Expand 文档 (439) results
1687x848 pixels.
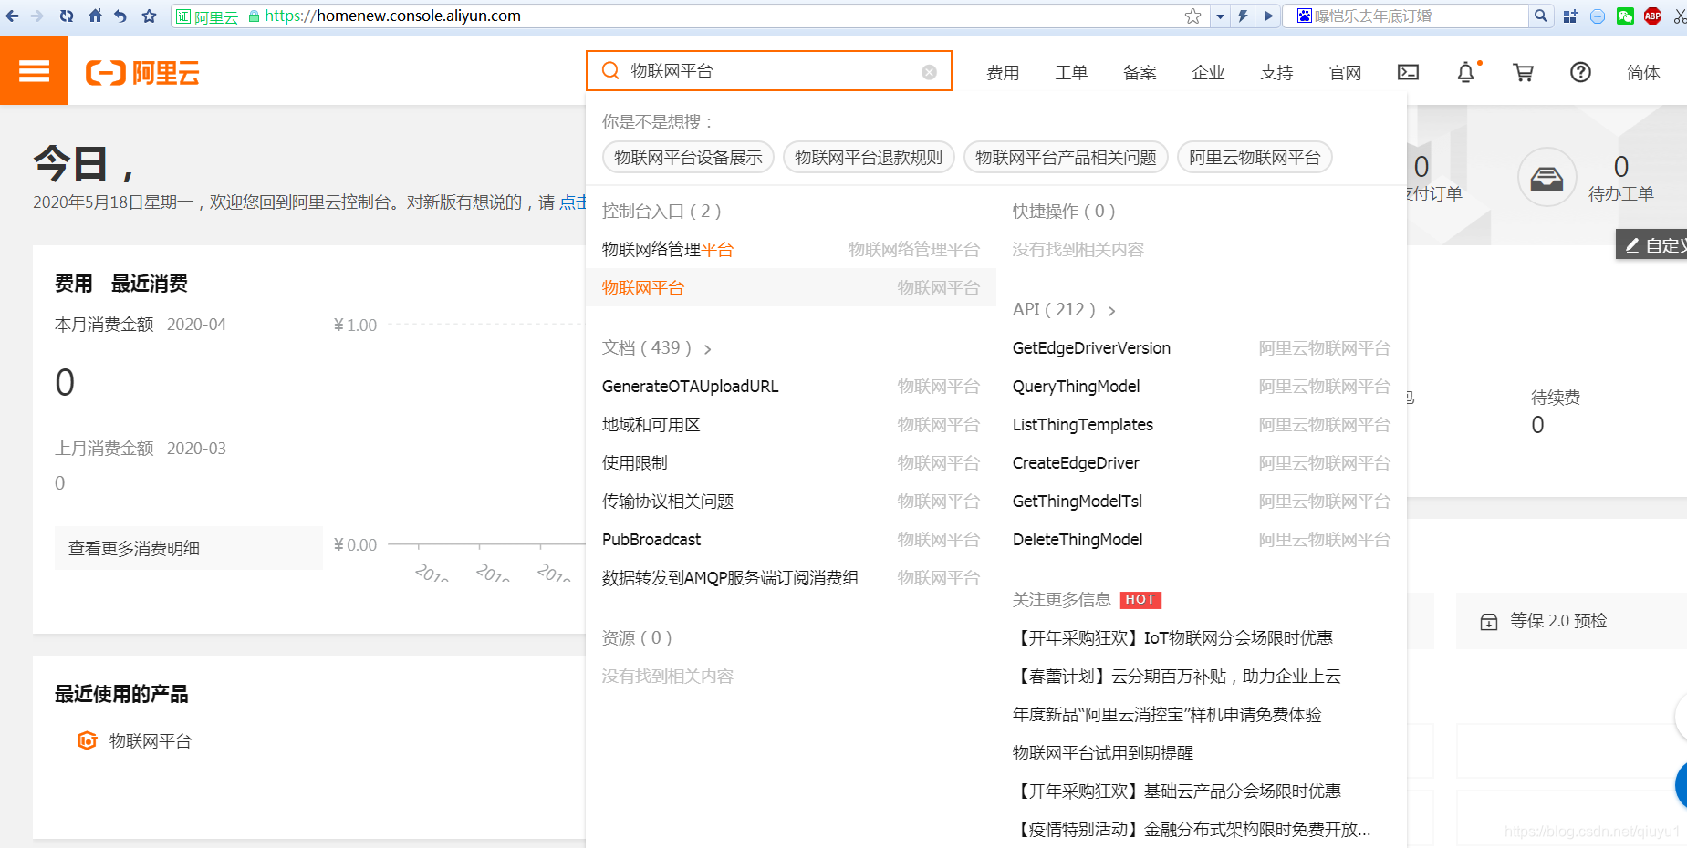click(x=656, y=348)
